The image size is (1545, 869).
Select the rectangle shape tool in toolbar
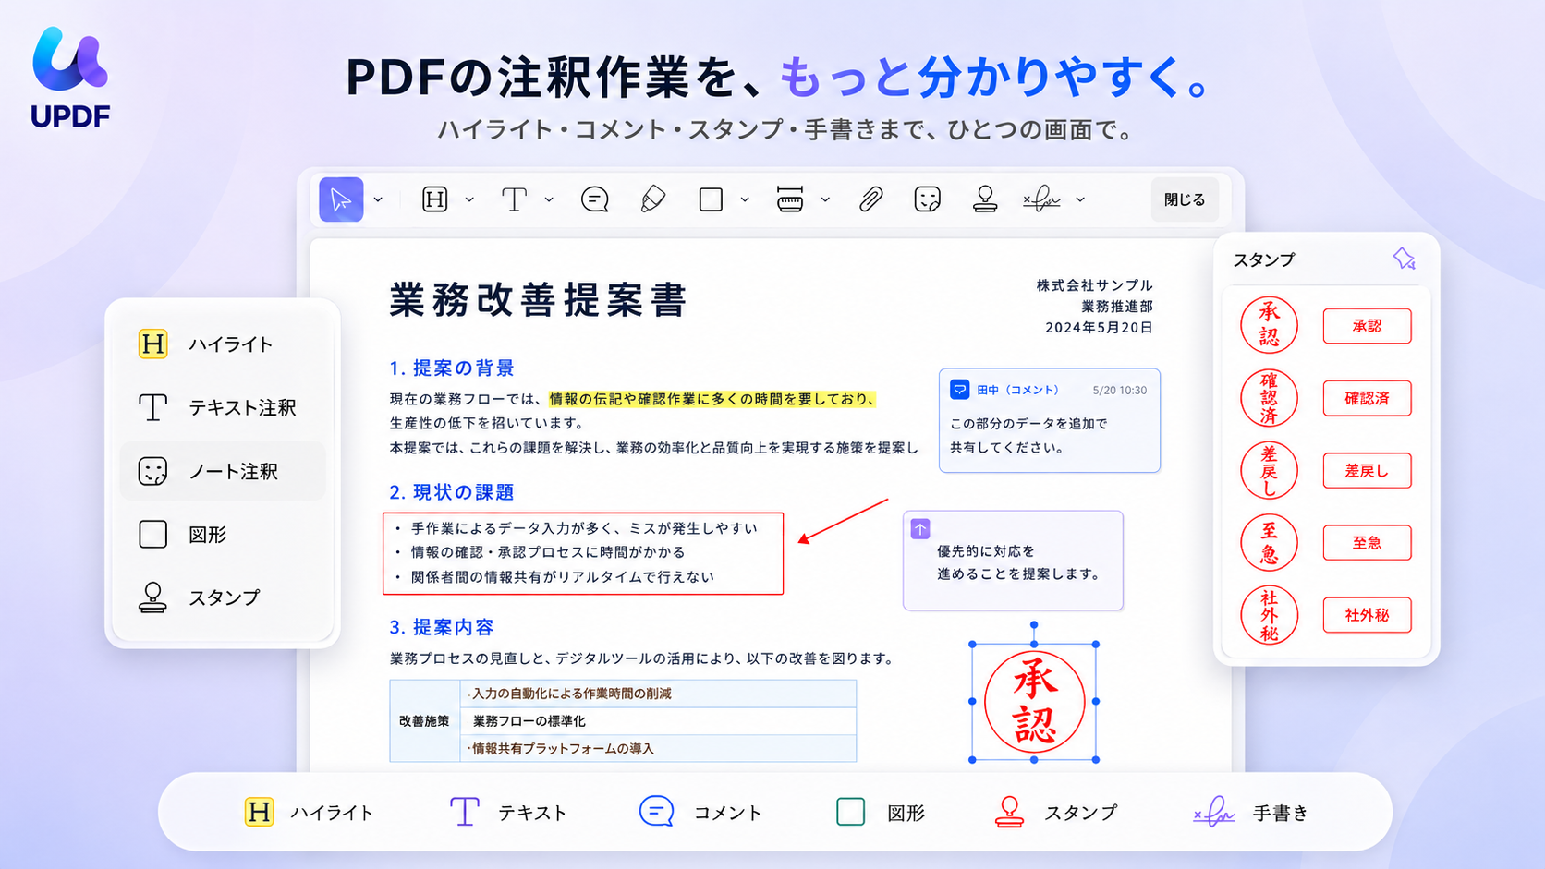click(711, 199)
